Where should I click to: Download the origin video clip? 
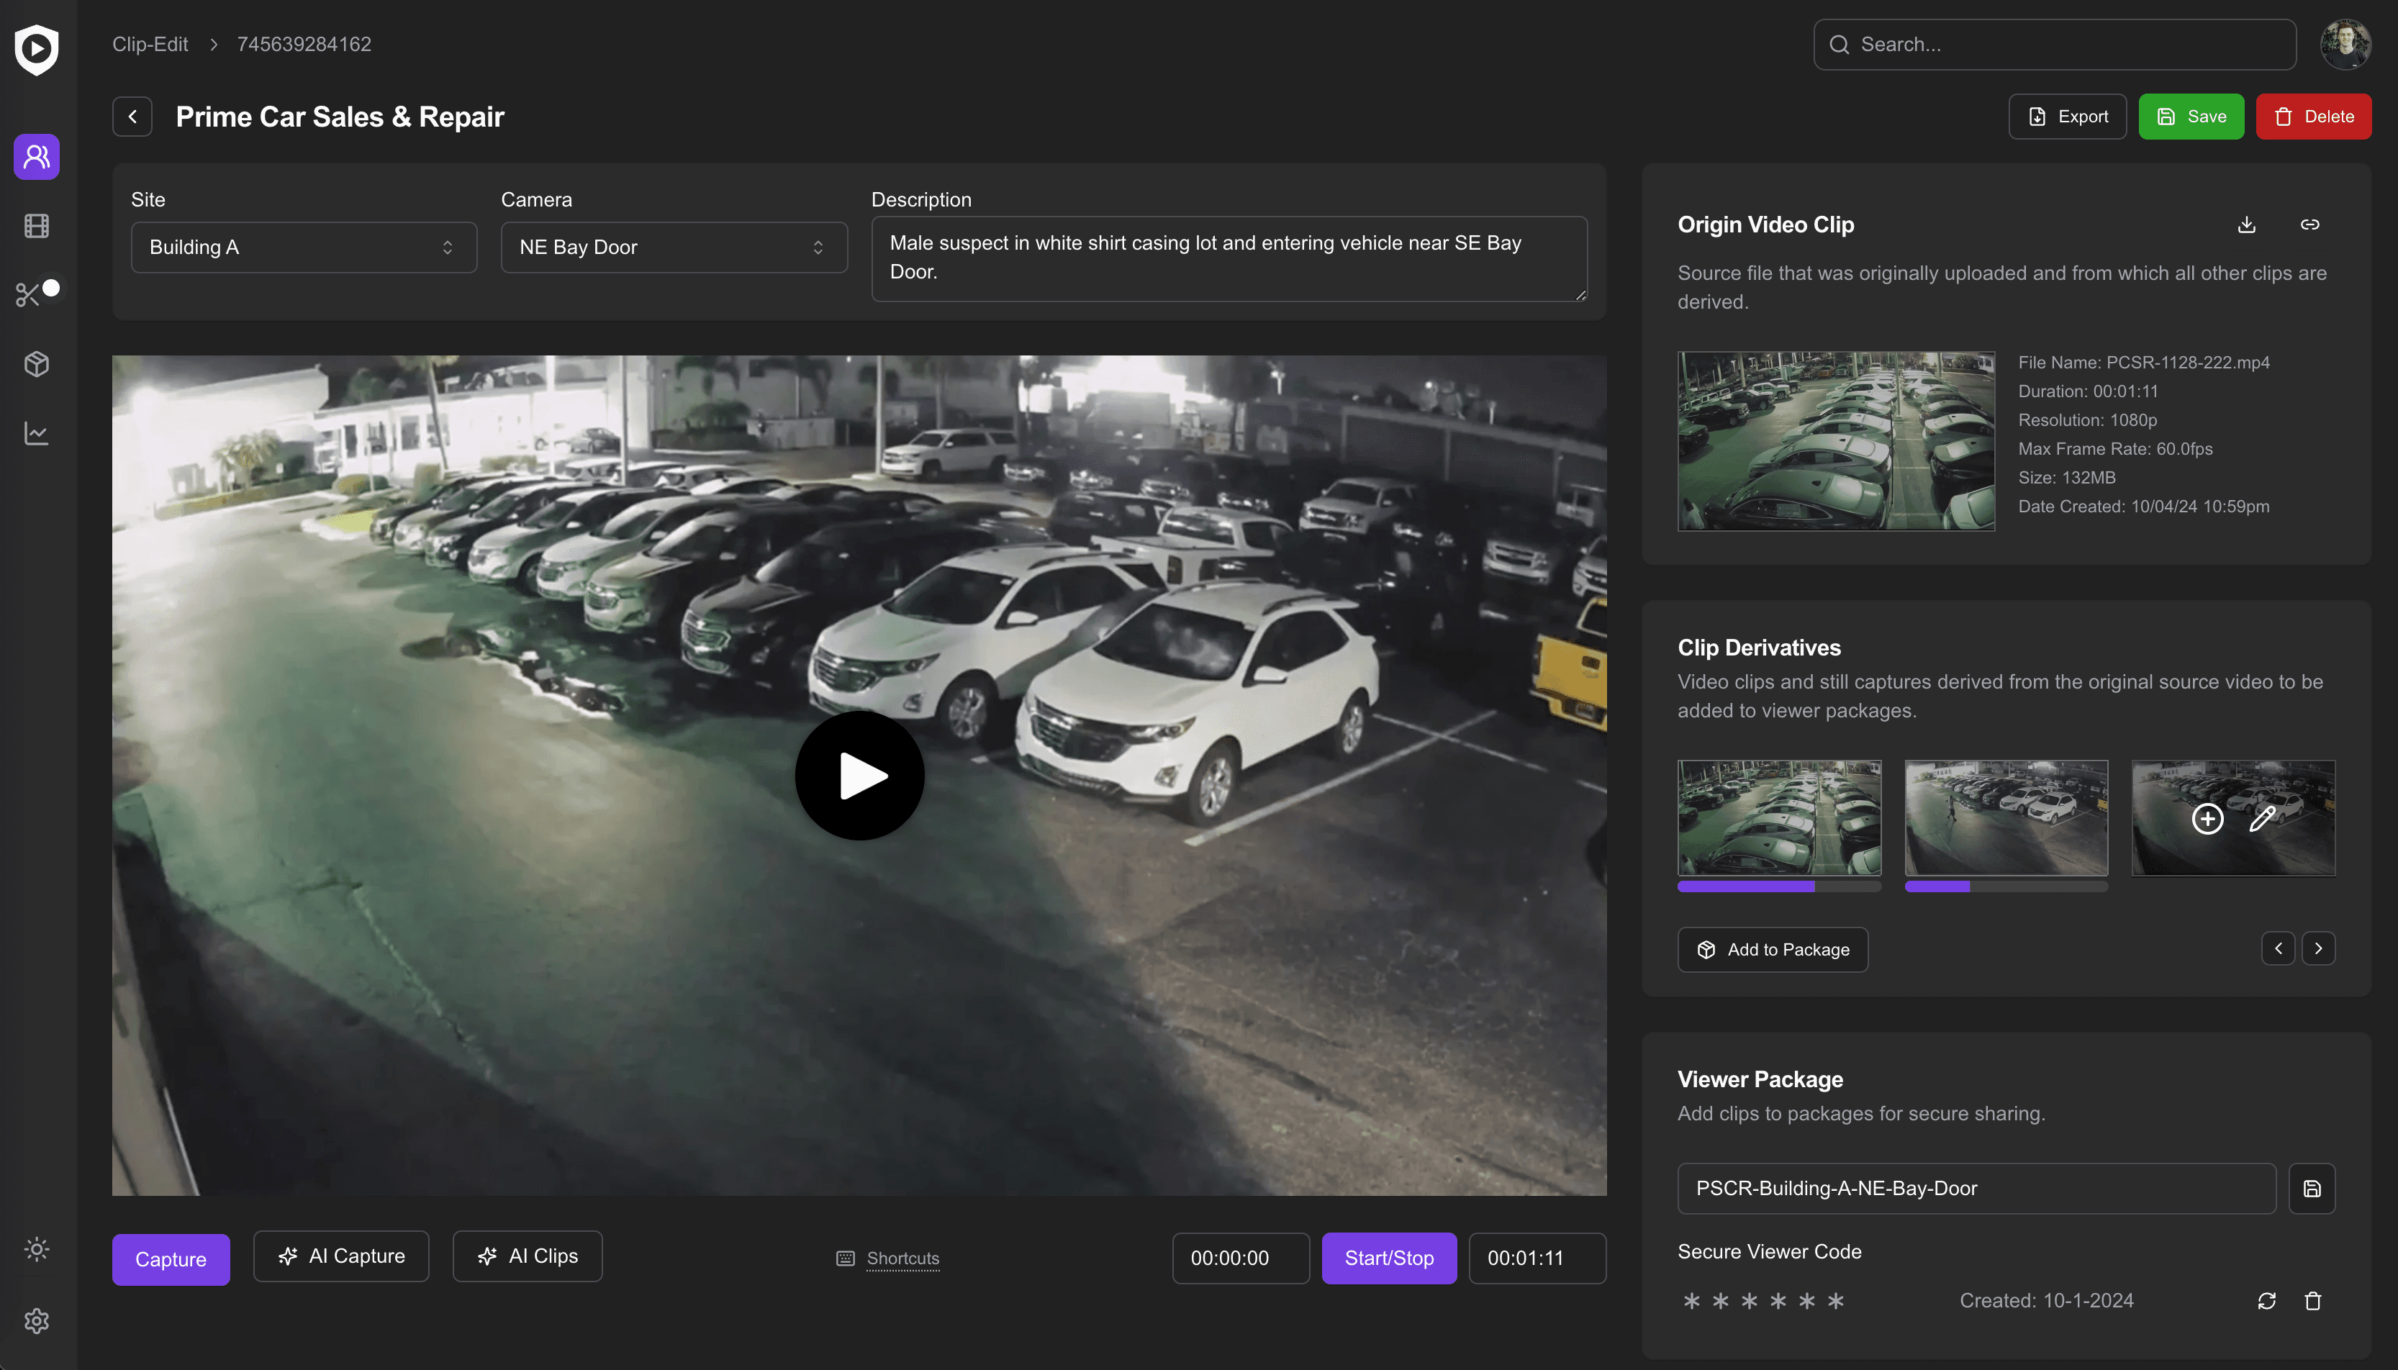(x=2246, y=224)
